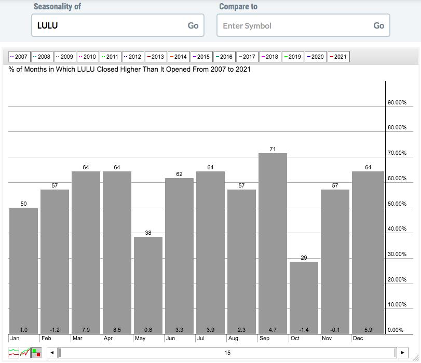The image size is (421, 363).
Task: Click the October bar showing 29
Action: (x=304, y=297)
